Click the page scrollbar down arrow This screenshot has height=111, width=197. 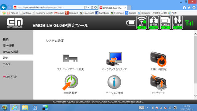pyautogui.click(x=195, y=96)
